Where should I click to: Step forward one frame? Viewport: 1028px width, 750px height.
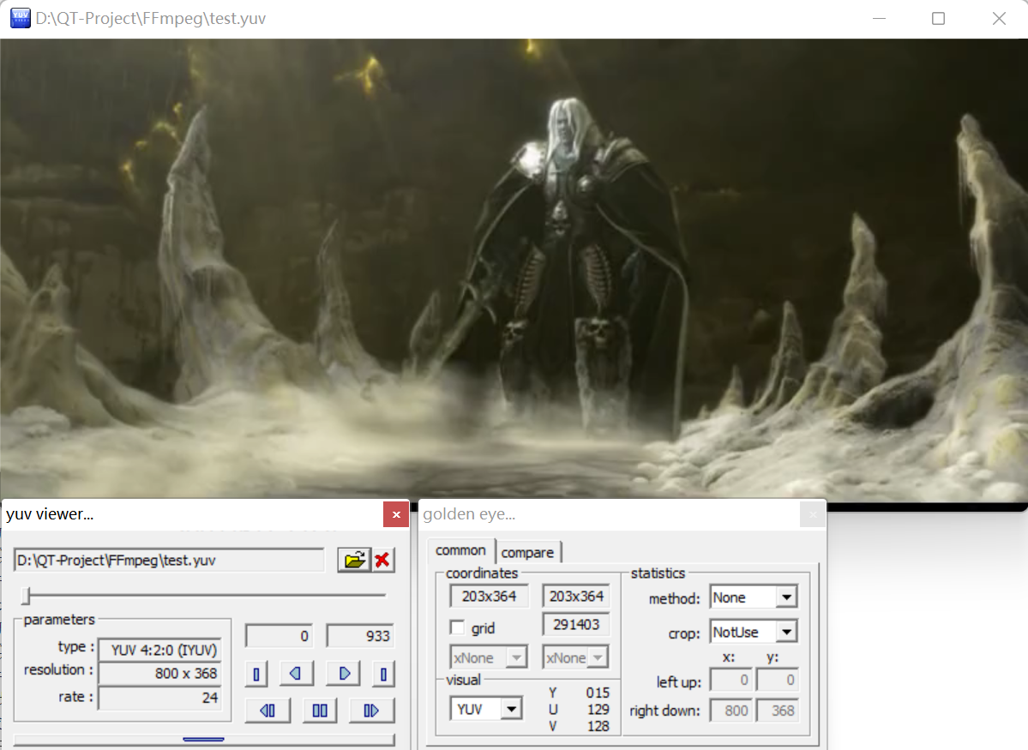click(x=344, y=674)
